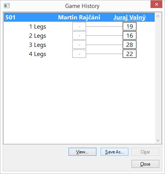
Task: Click Martin's empty box for 3 Legs
Action: (x=79, y=45)
